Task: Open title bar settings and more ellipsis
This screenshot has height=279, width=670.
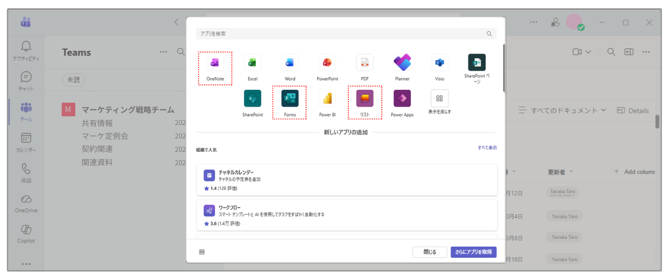Action: (x=534, y=22)
